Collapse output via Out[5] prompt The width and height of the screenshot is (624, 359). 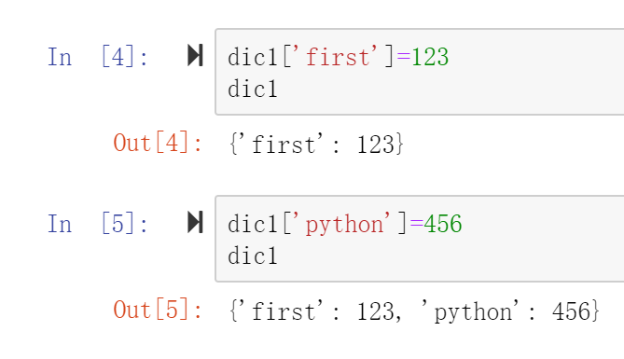[158, 310]
